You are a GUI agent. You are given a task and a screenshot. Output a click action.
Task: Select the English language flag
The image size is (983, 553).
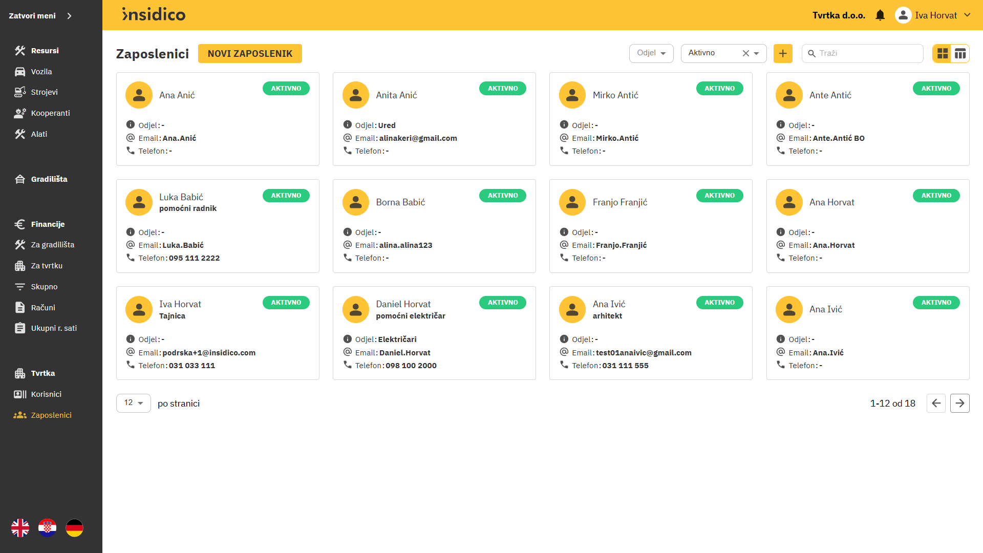(20, 527)
